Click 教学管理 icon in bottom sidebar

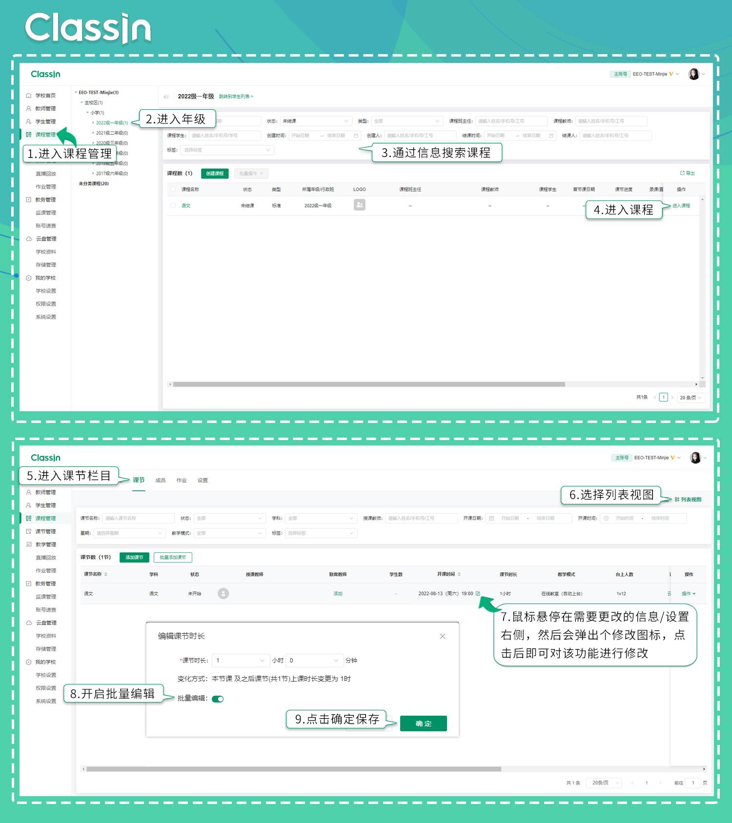pos(28,544)
